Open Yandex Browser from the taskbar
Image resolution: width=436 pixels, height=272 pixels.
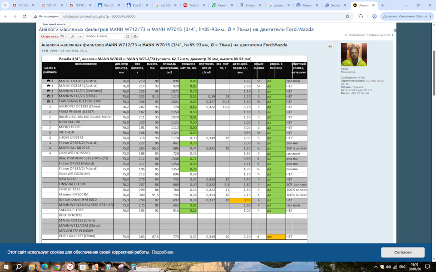70,267
